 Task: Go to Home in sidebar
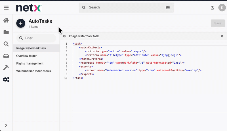click(6, 20)
